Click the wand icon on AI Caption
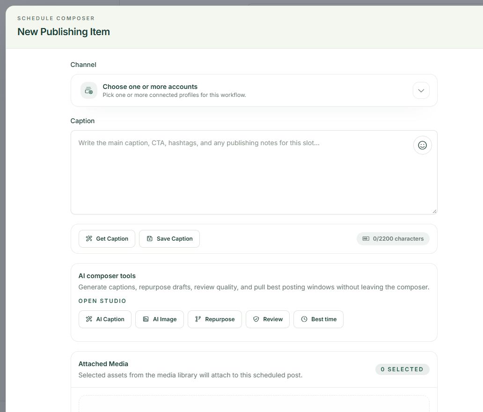The image size is (483, 412). pyautogui.click(x=89, y=319)
